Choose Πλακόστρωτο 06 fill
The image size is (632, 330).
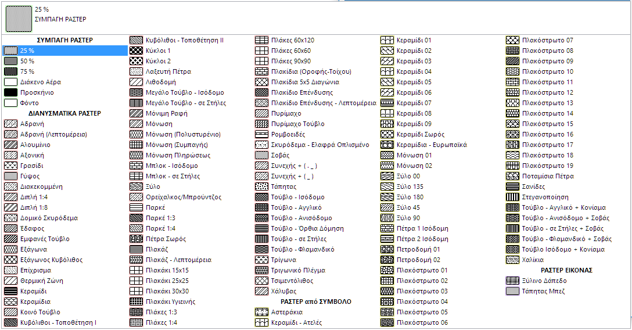(x=422, y=323)
